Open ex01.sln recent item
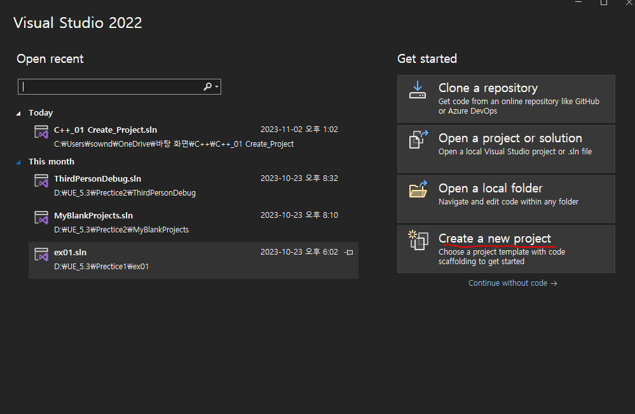This screenshot has height=414, width=635. coord(193,260)
